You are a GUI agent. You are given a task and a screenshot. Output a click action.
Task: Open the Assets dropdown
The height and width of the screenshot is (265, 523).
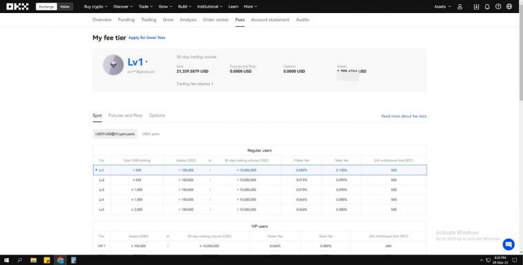[x=442, y=7]
